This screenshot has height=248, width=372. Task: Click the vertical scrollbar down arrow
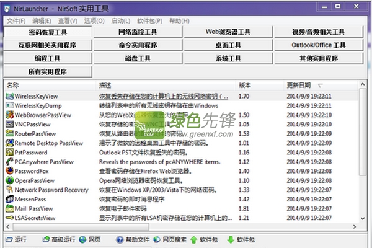pos(363,219)
